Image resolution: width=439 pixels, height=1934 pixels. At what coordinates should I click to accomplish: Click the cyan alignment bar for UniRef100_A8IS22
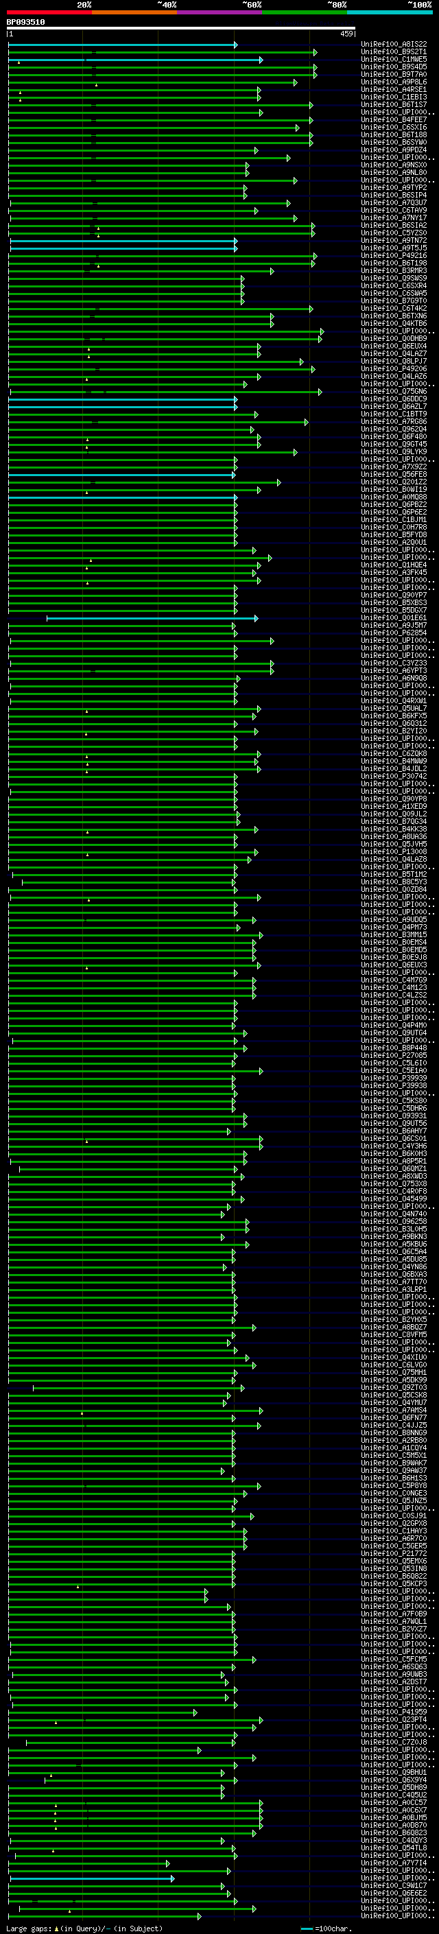coord(123,45)
